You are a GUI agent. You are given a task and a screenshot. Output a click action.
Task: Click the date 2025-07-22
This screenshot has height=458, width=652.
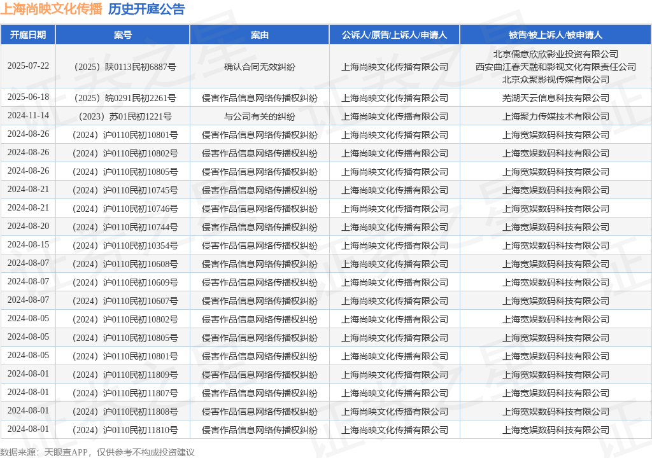[x=28, y=66]
